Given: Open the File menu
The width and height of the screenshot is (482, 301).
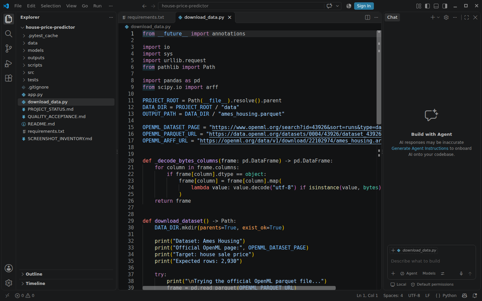Looking at the screenshot, I should click(18, 6).
